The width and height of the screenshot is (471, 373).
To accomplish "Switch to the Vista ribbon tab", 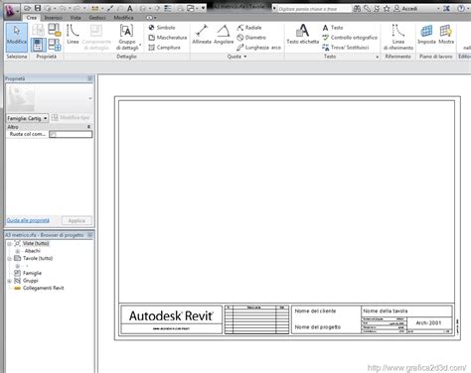I will (x=76, y=18).
